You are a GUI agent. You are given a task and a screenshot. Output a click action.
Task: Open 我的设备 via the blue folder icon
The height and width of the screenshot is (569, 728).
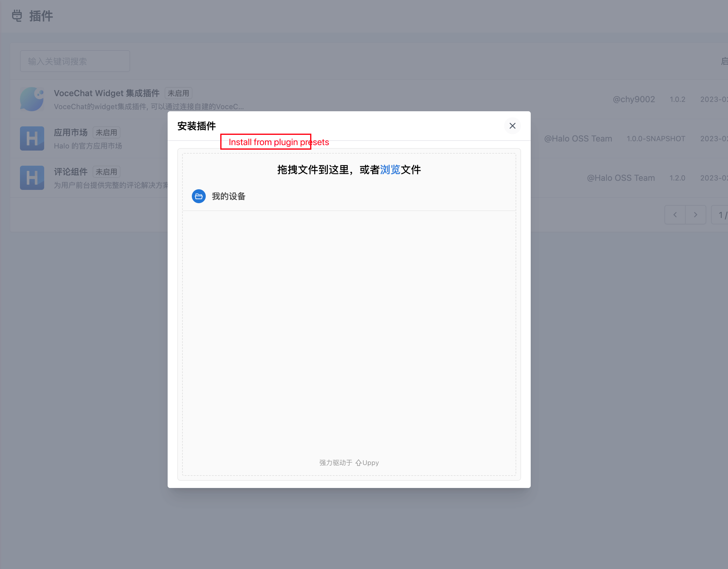[199, 196]
